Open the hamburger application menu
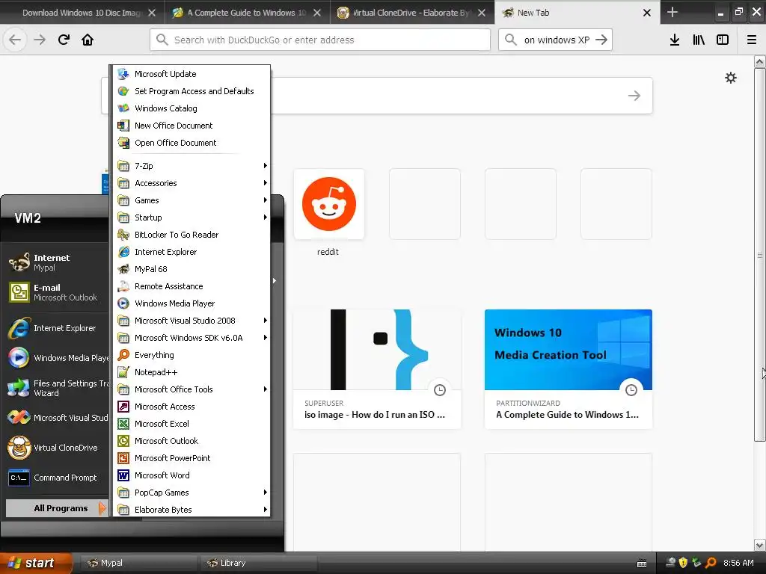 [752, 40]
